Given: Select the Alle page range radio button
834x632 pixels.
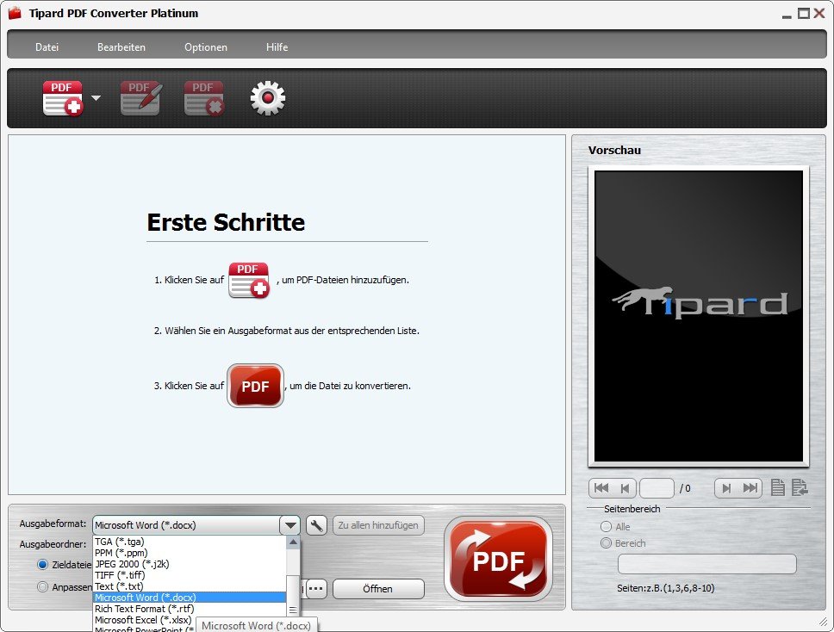Looking at the screenshot, I should click(606, 527).
